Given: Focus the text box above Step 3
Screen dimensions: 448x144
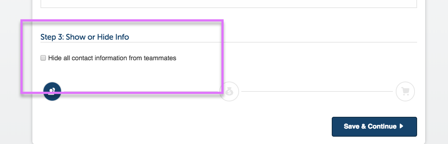Looking at the screenshot, I should click(228, 4).
